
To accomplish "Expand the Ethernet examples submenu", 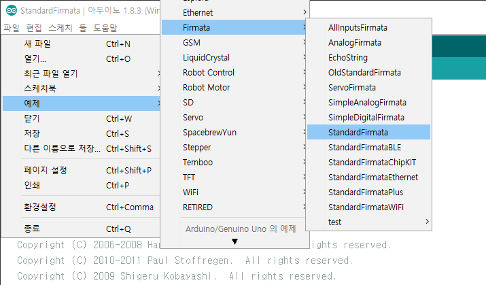I will 235,13.
